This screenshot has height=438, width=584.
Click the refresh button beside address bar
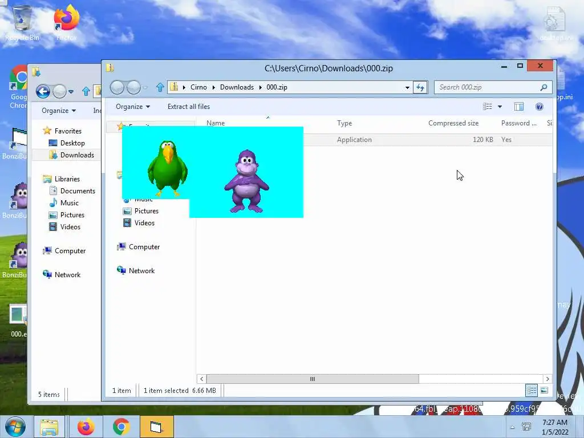pyautogui.click(x=420, y=87)
